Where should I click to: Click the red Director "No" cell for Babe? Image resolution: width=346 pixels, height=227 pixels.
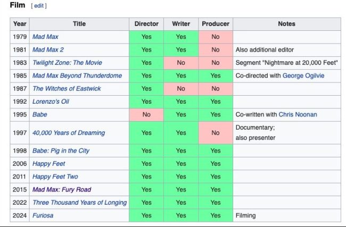pos(146,114)
